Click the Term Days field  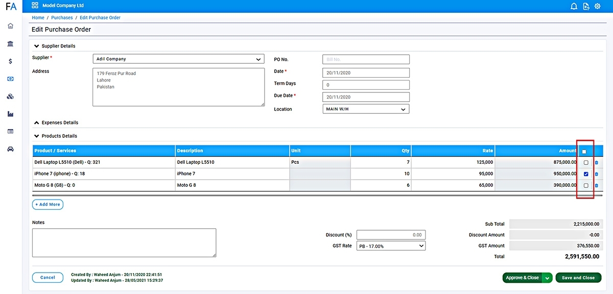(366, 85)
